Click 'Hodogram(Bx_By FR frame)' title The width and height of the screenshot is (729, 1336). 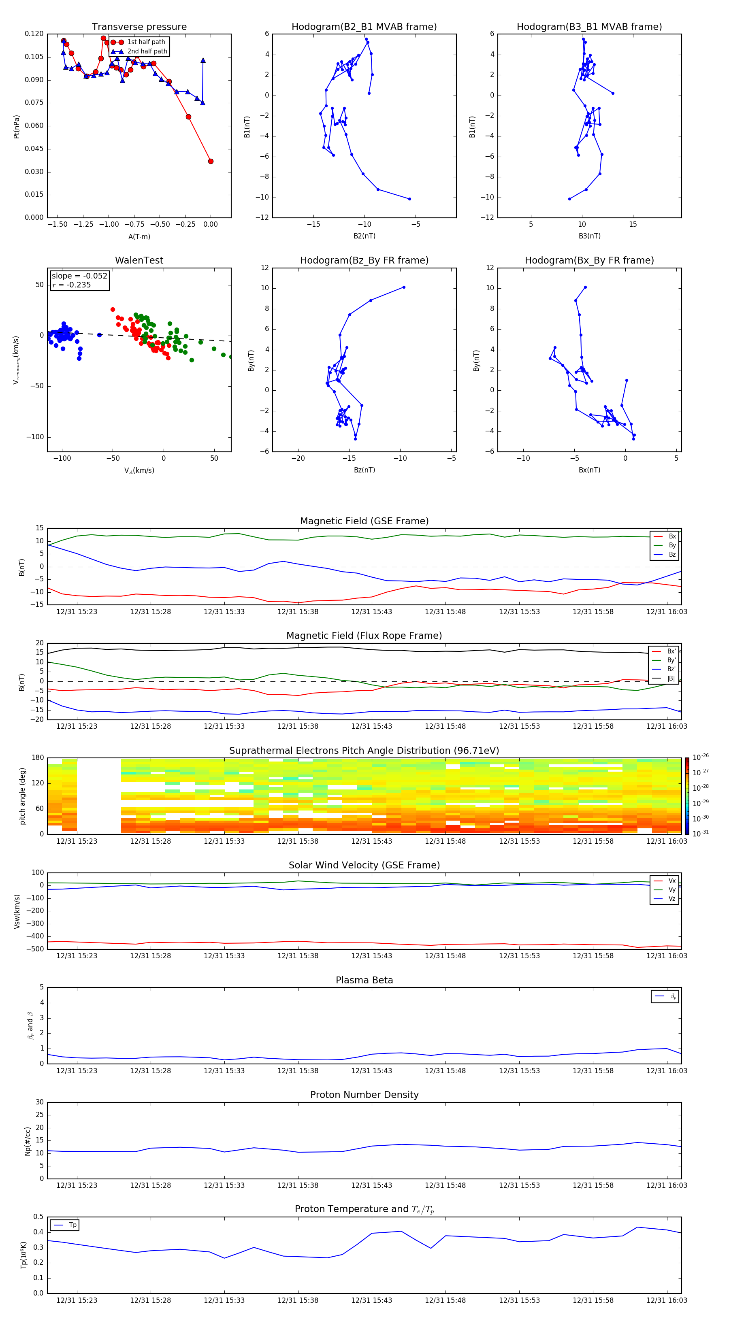tap(589, 260)
